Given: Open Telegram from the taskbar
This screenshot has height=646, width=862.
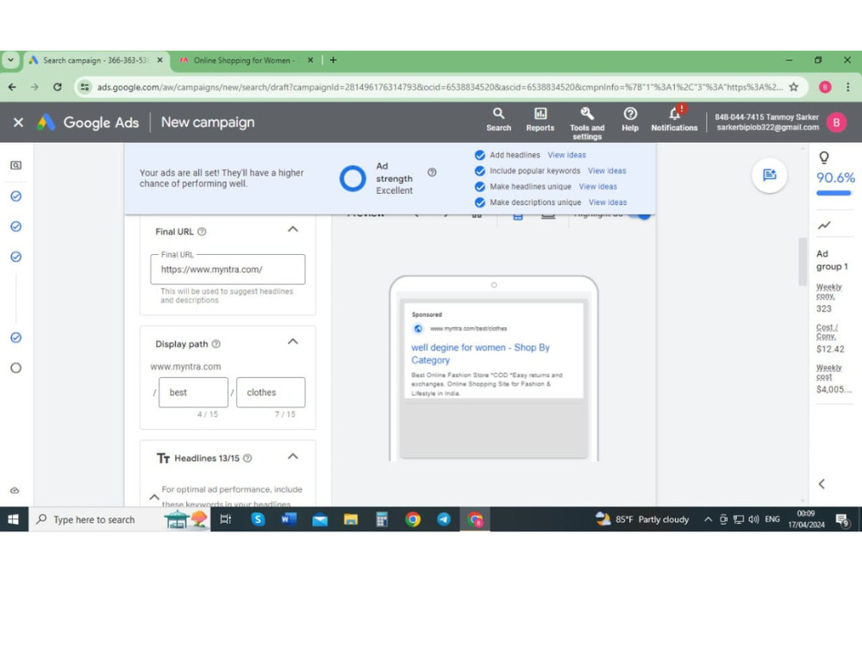Looking at the screenshot, I should [x=444, y=519].
